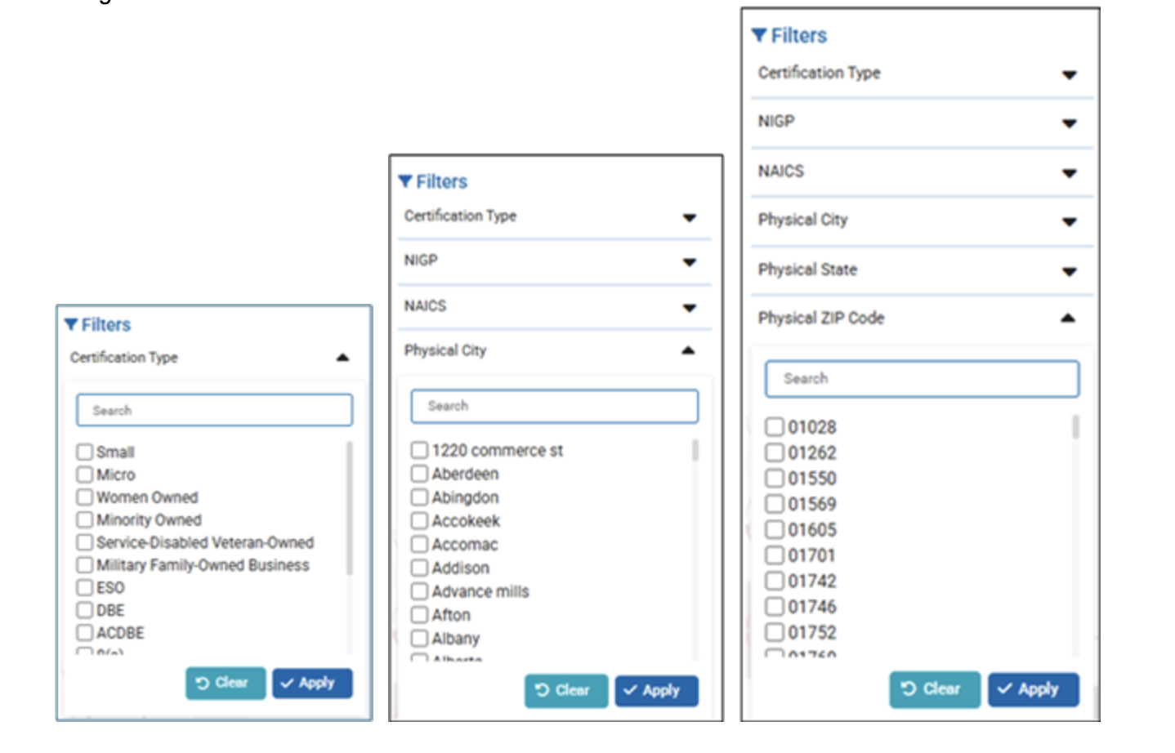Select the Albany city checkbox

click(x=419, y=638)
